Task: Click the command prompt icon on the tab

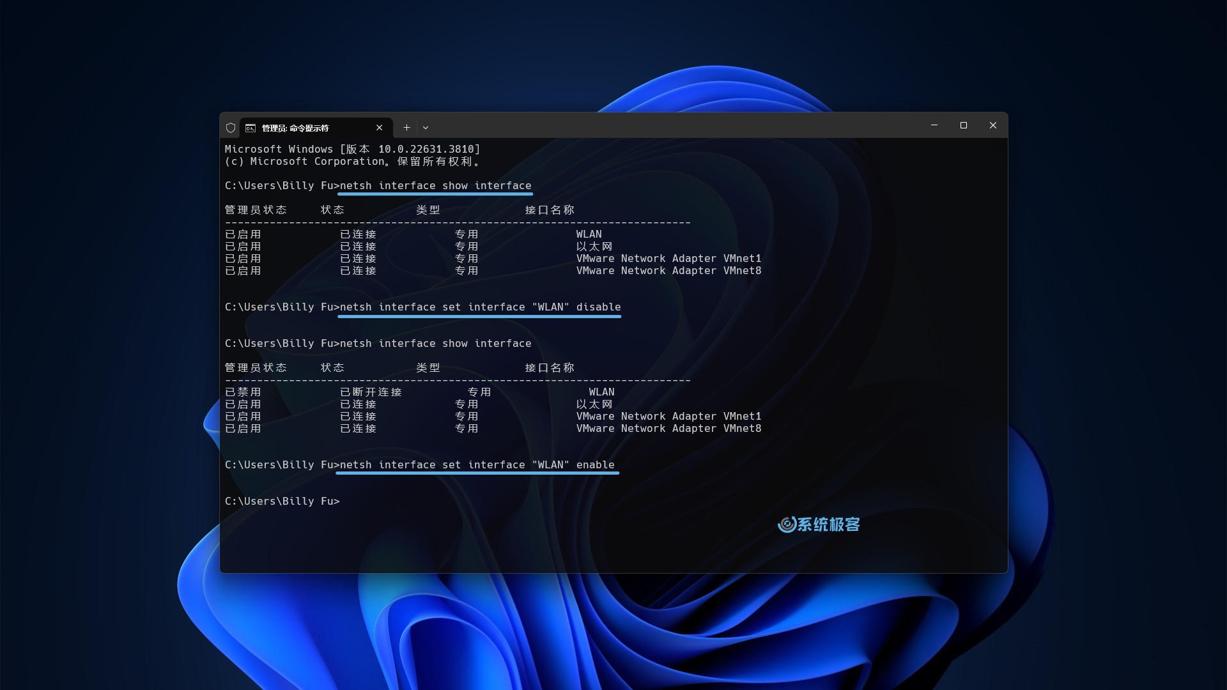Action: pos(251,128)
